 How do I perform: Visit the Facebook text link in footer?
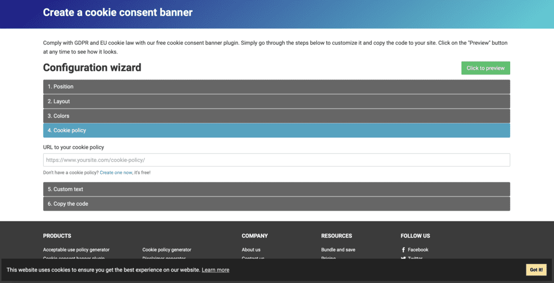coord(418,250)
